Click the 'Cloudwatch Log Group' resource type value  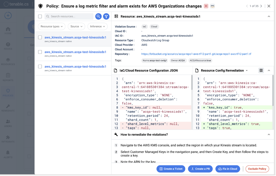pos(155,40)
